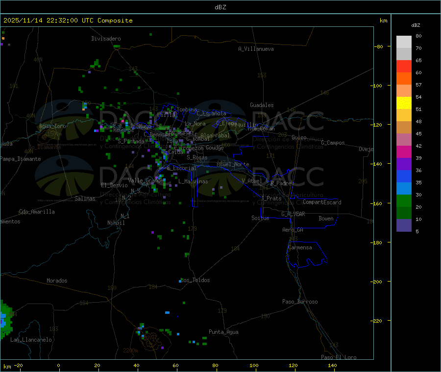
Task: Select the S_Rosas label
Action: tap(197, 157)
